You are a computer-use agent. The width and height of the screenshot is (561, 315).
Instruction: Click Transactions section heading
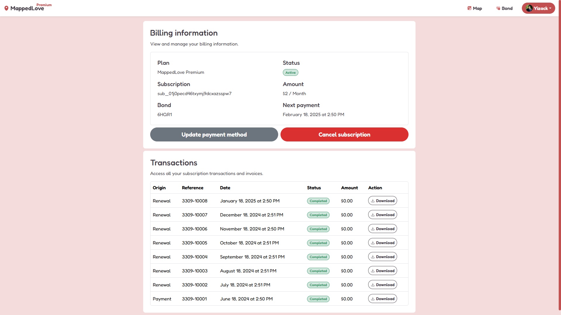tap(174, 163)
